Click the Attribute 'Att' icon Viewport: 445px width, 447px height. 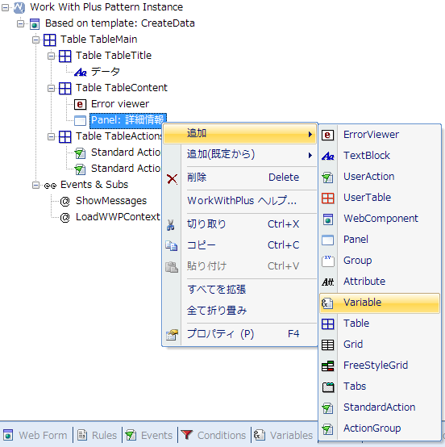[327, 282]
